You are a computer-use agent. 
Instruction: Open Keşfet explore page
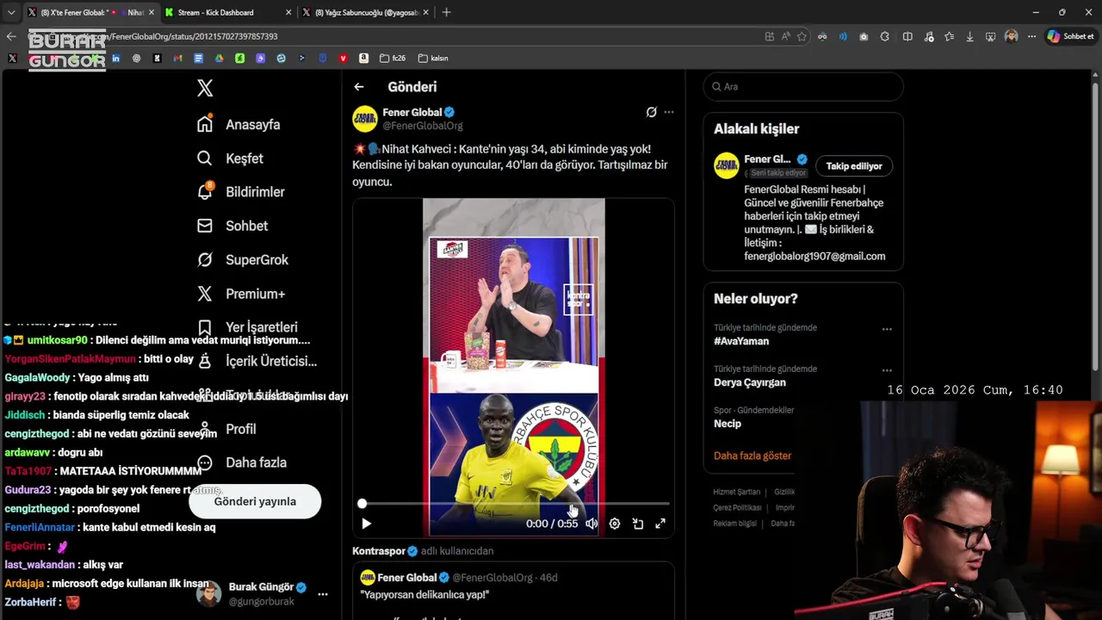pos(230,158)
